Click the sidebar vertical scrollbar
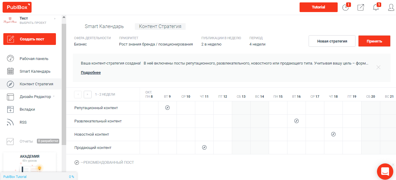 tap(64, 84)
